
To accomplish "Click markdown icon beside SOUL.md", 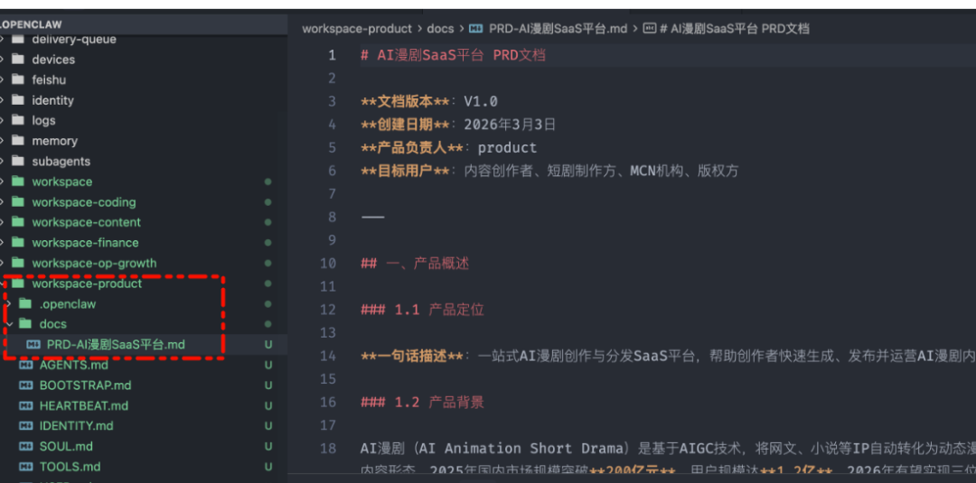I will pos(25,446).
